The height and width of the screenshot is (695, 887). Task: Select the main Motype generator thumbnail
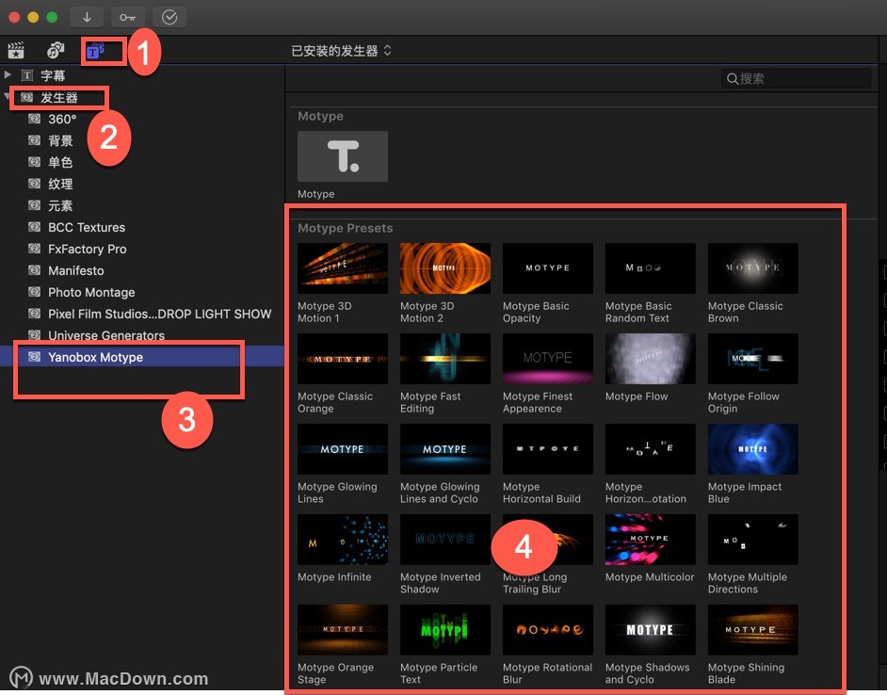click(x=343, y=156)
